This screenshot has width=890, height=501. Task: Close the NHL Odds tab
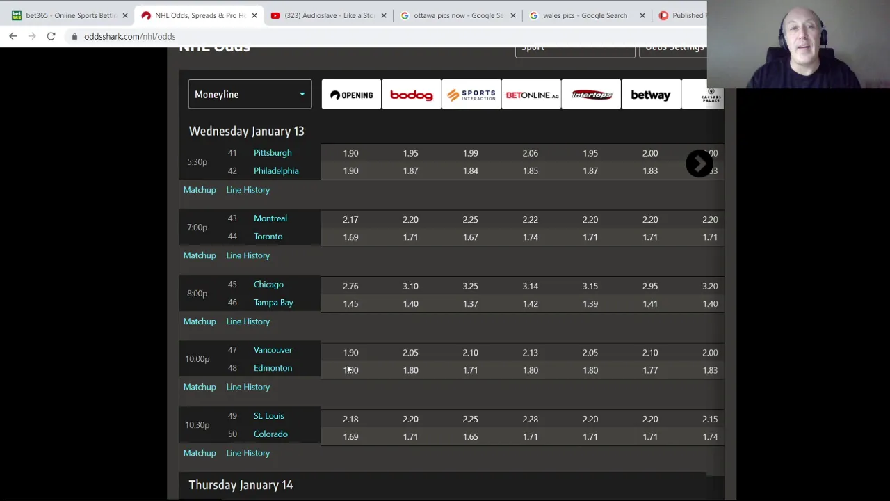[254, 15]
